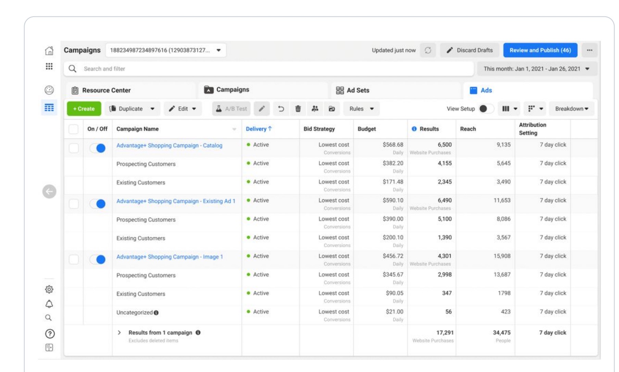
Task: Click the settings gear in left sidebar
Action: click(49, 289)
